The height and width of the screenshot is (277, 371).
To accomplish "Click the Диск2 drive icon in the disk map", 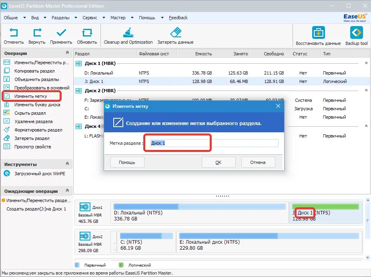I will point(85,236).
